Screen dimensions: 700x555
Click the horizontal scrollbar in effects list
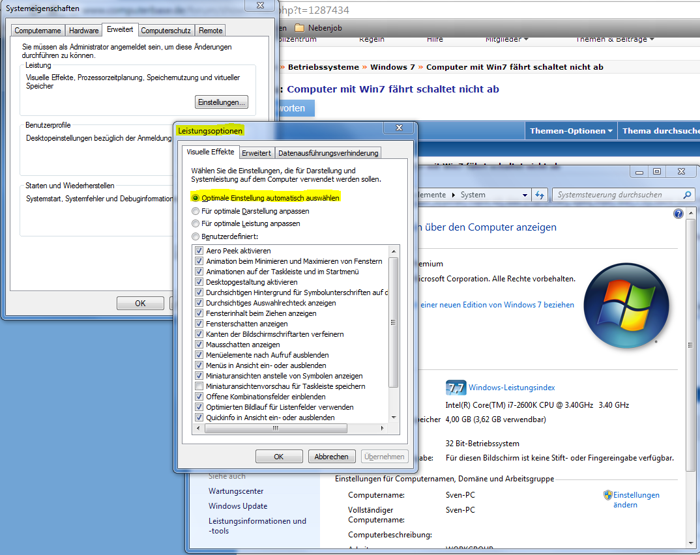tap(276, 428)
